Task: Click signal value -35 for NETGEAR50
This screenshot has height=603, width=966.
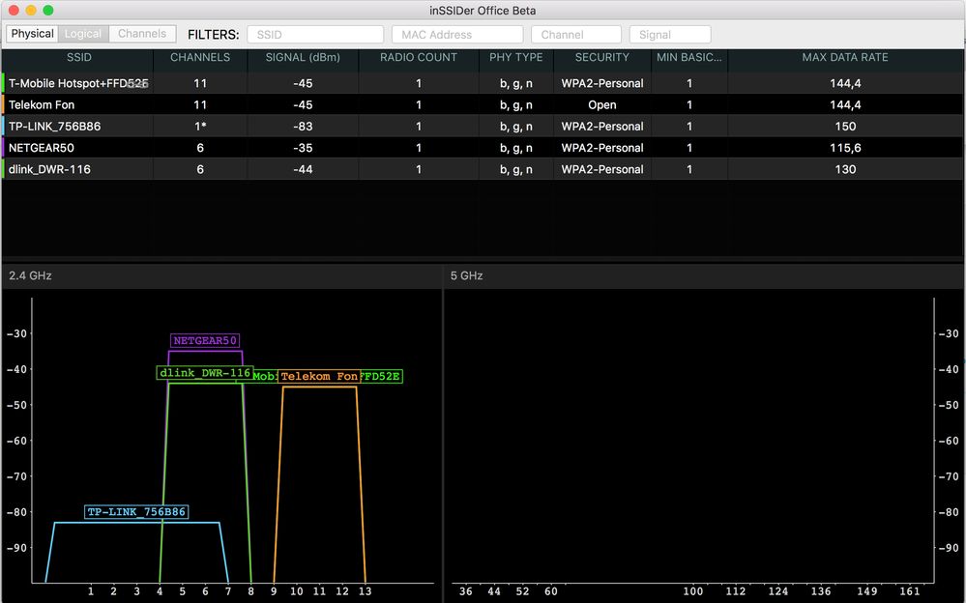Action: 303,148
